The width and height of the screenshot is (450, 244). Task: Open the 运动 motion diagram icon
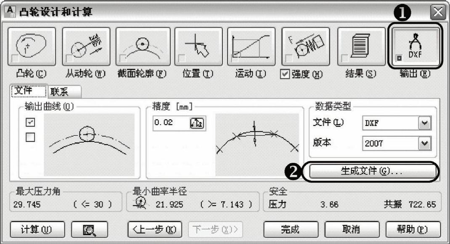[251, 45]
